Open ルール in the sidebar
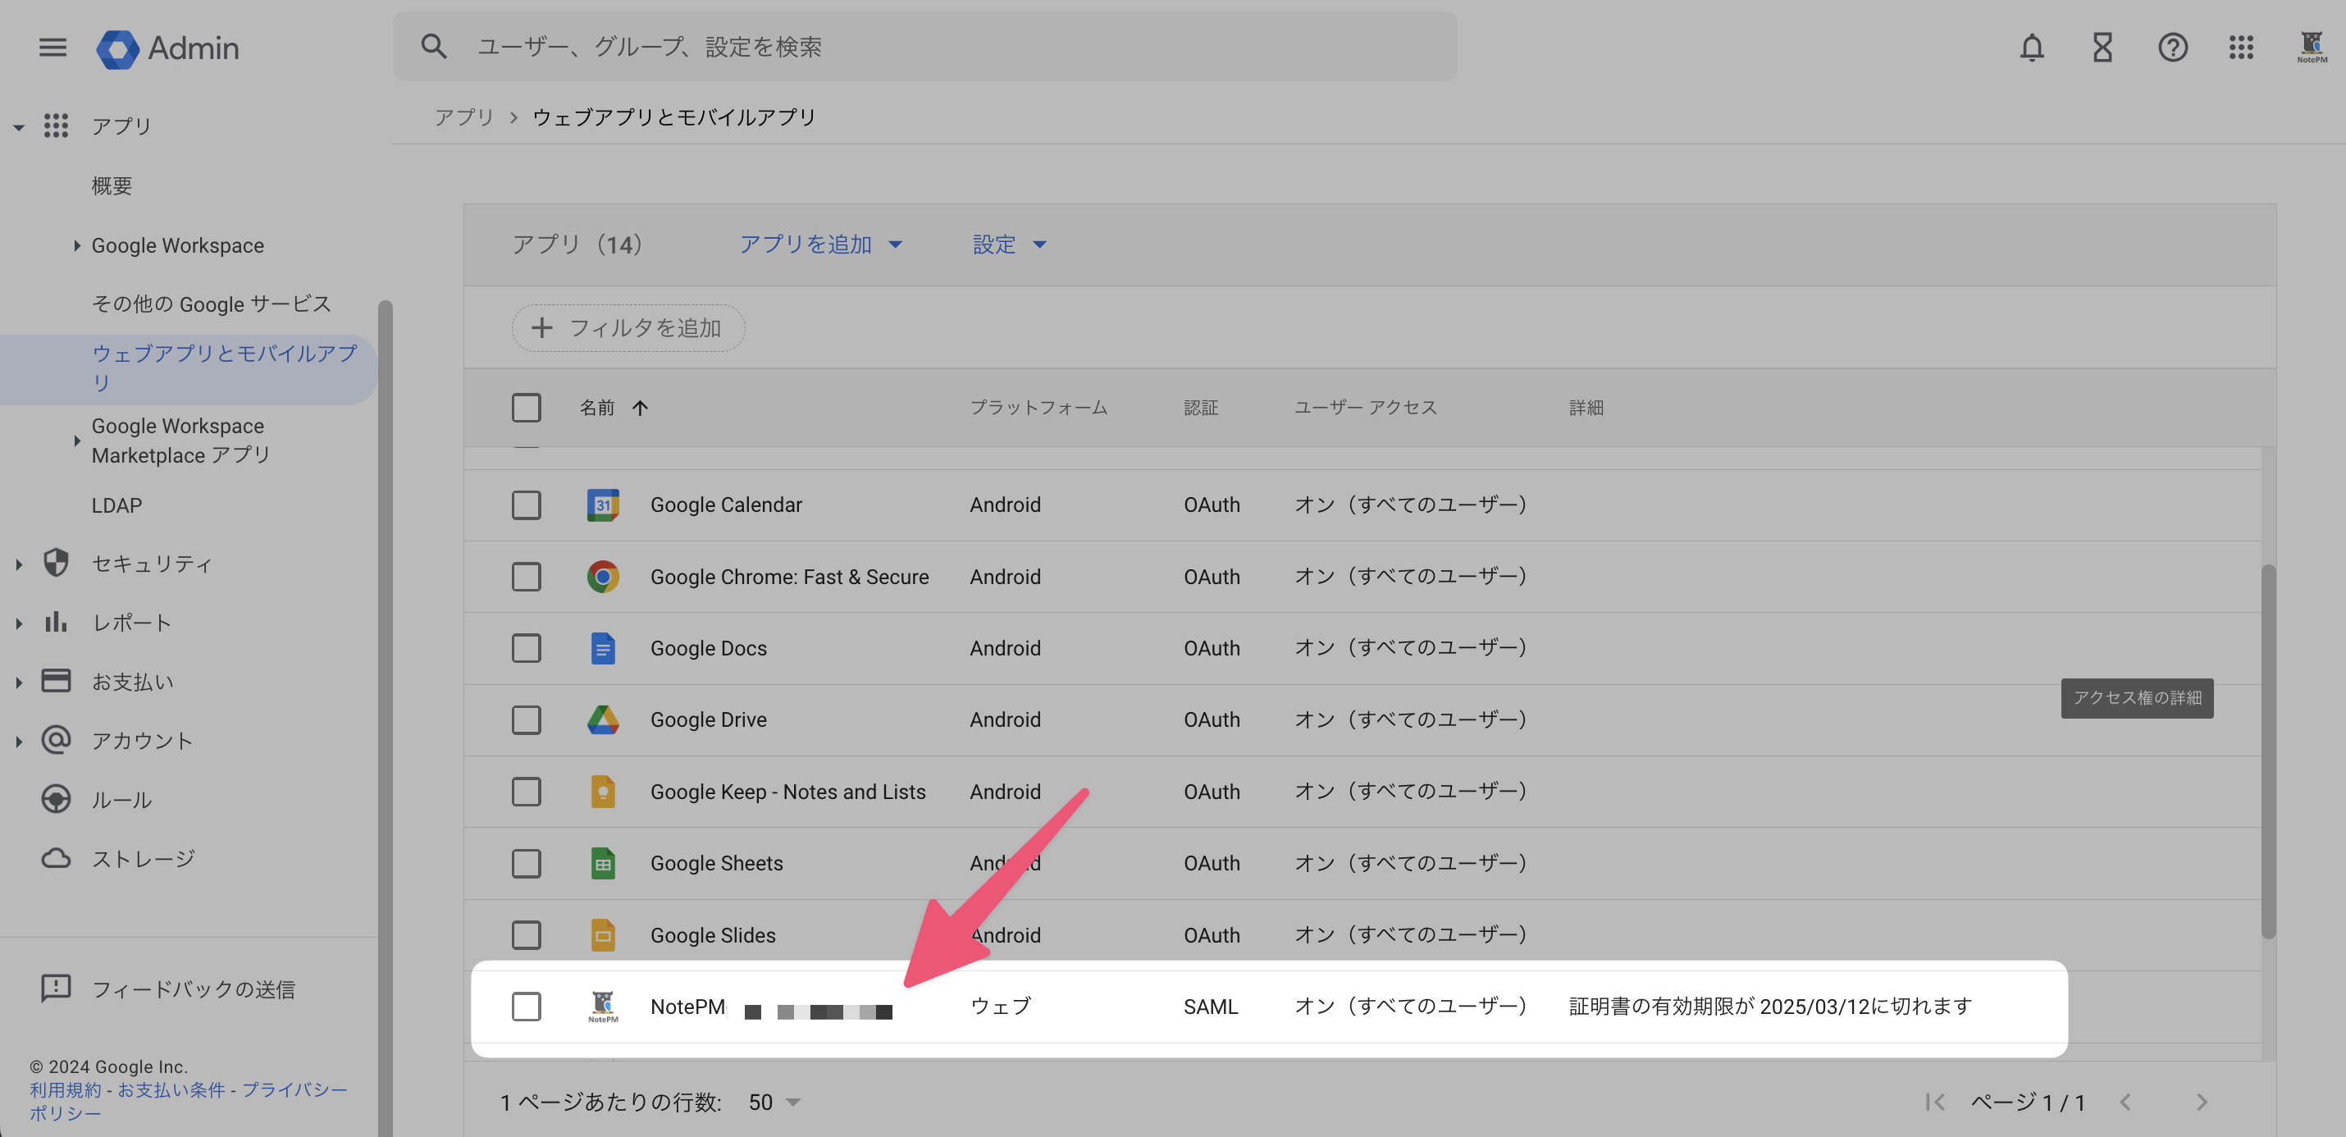 coord(121,800)
